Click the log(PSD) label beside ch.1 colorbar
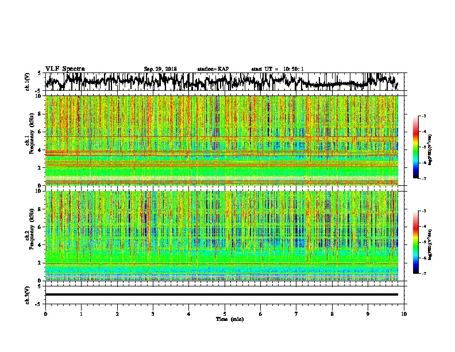Screen dimensions: 455x352 coord(431,150)
